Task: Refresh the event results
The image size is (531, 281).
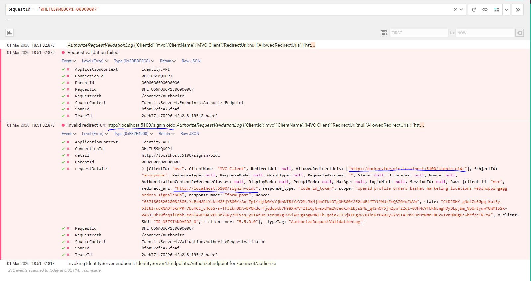Action: 474,10
